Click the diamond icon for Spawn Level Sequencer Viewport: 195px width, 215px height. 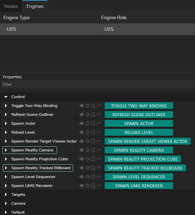click(x=88, y=177)
